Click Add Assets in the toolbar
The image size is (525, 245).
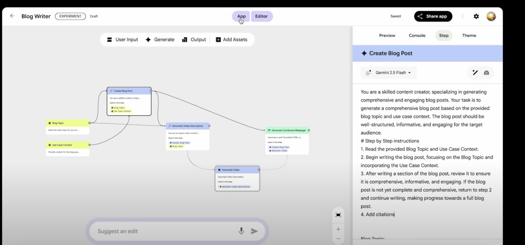coord(231,39)
